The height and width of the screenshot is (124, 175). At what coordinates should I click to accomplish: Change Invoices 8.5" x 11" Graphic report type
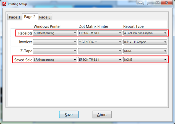click(x=145, y=42)
